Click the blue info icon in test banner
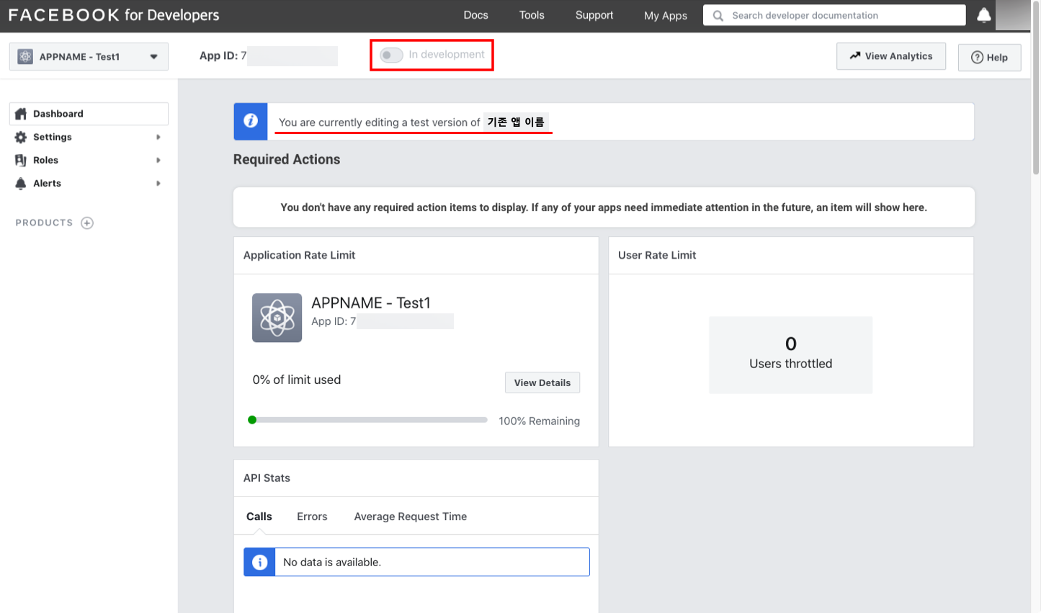 (x=251, y=121)
